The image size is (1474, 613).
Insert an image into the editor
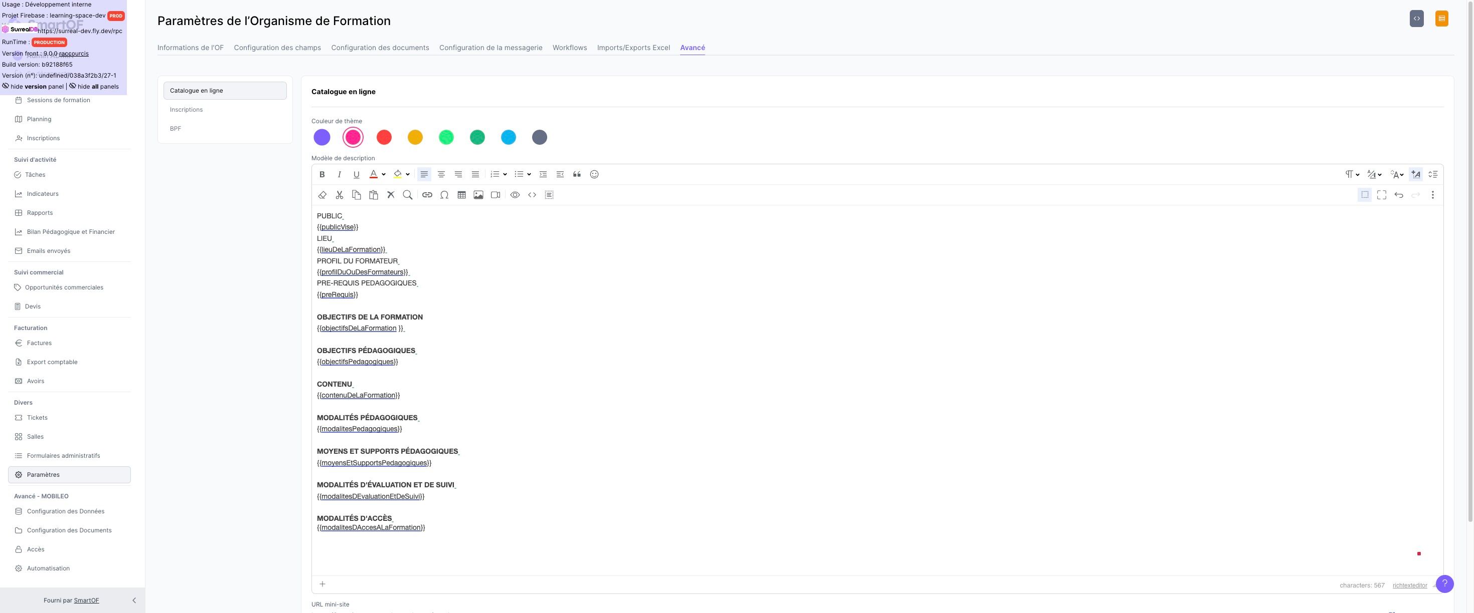coord(478,195)
